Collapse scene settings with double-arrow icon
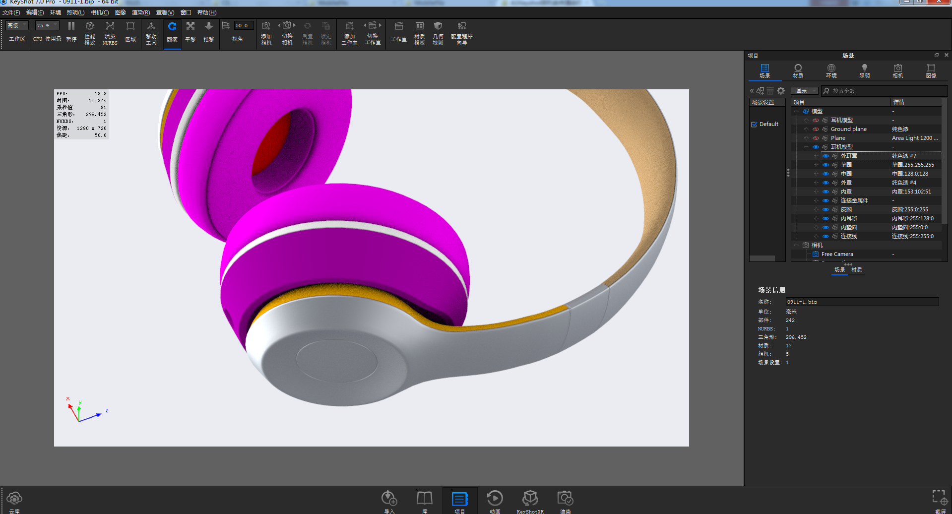 pos(752,91)
